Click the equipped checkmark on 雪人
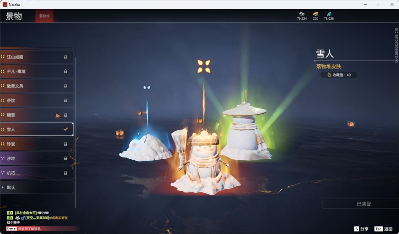Image resolution: width=399 pixels, height=234 pixels. (66, 129)
